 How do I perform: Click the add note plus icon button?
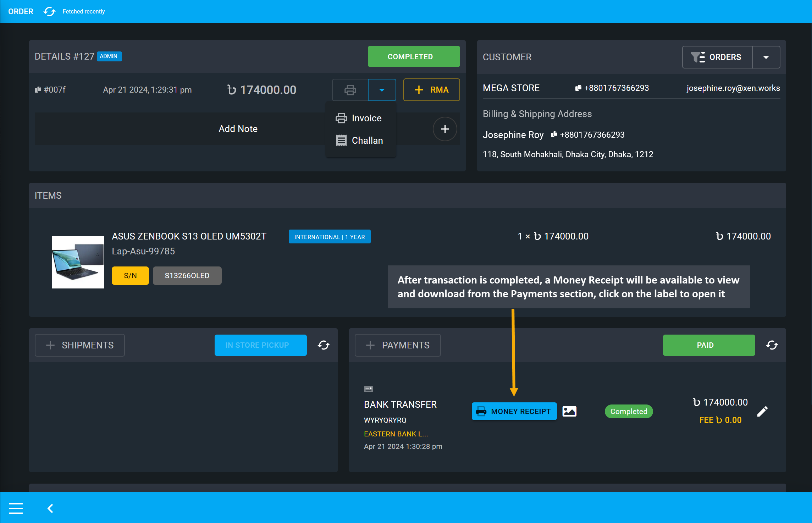tap(445, 128)
